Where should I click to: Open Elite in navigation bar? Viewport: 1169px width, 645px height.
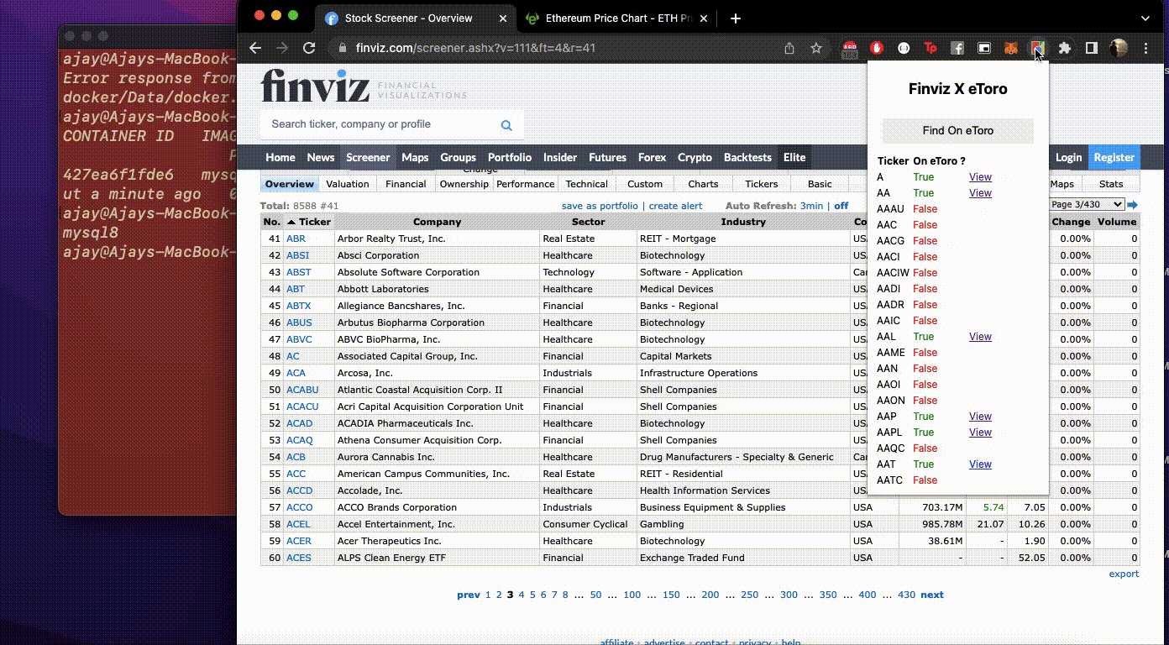tap(794, 157)
